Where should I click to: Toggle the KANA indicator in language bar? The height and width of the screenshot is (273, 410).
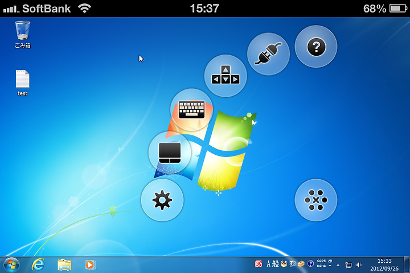click(x=321, y=266)
